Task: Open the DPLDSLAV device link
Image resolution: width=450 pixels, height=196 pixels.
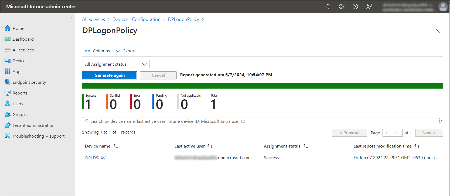Action: (x=95, y=158)
